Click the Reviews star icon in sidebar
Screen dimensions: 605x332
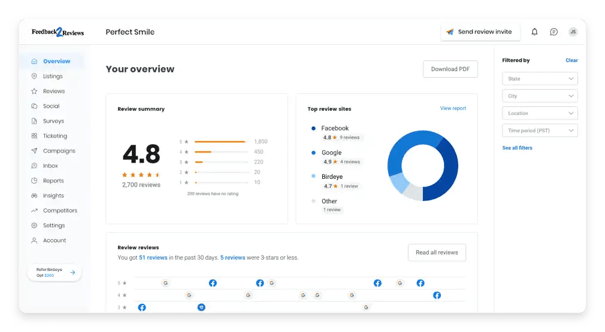coord(34,92)
